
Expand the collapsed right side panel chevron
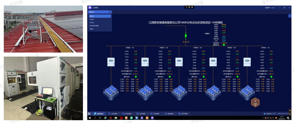click(290, 16)
